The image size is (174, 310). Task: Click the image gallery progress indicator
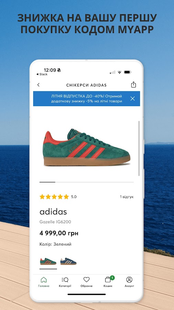[86, 182]
